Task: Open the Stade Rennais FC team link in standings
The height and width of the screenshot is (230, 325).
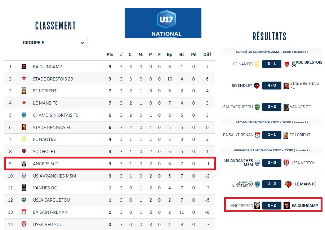Action: pos(52,127)
